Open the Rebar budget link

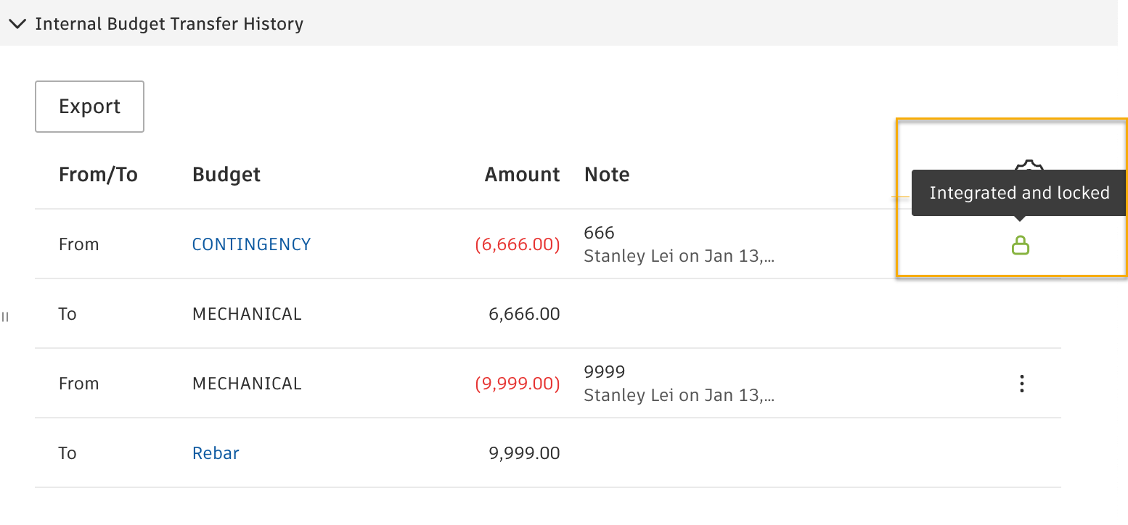point(216,452)
